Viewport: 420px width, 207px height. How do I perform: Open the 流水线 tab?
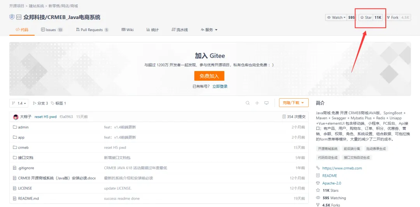[x=180, y=30]
